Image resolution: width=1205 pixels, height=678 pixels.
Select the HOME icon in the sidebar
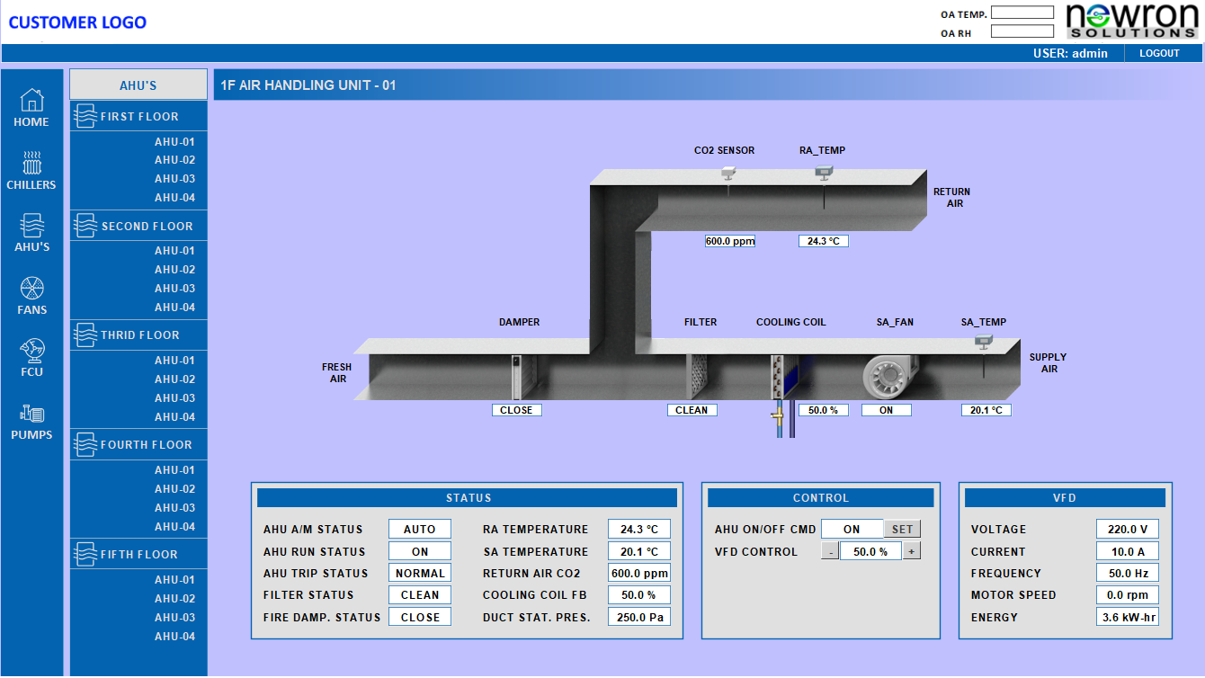pyautogui.click(x=31, y=106)
